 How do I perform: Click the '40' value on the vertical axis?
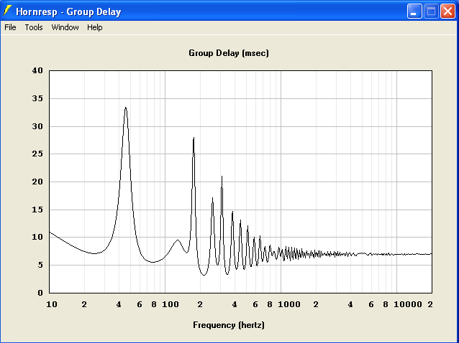(37, 70)
